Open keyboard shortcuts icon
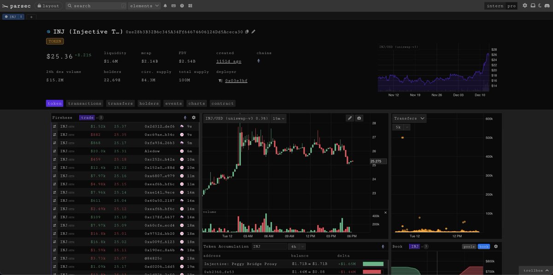The image size is (553, 275). click(174, 6)
